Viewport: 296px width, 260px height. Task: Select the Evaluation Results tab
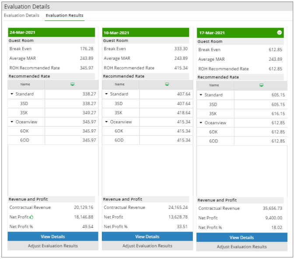[x=64, y=15]
